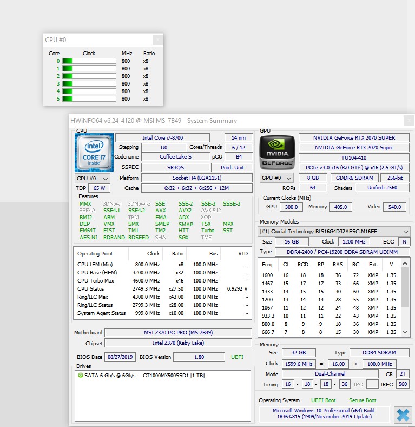Click the 65 W TDP field
This screenshot has width=415, height=427.
[99, 188]
